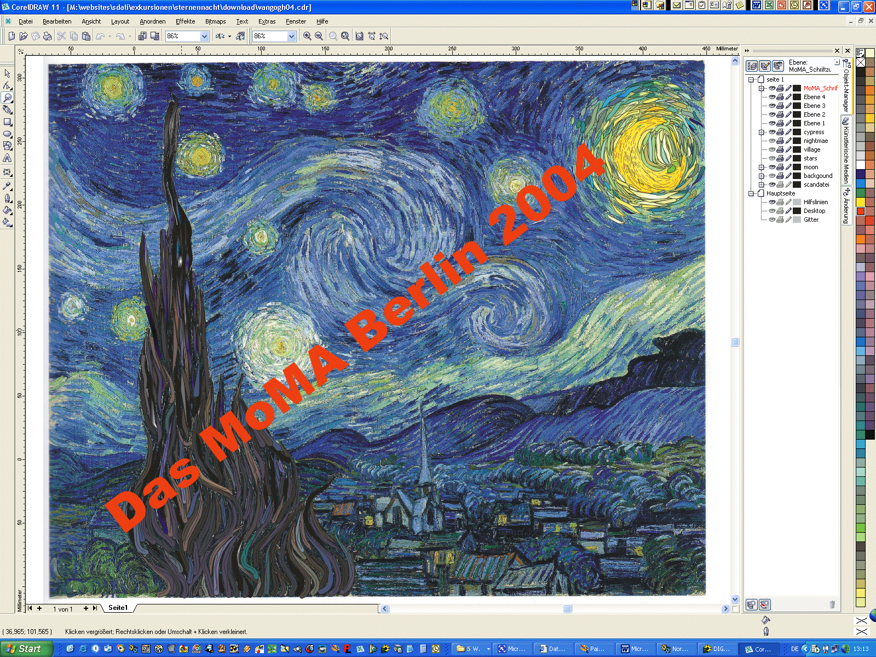Click the New document icon
876x657 pixels.
coord(11,36)
